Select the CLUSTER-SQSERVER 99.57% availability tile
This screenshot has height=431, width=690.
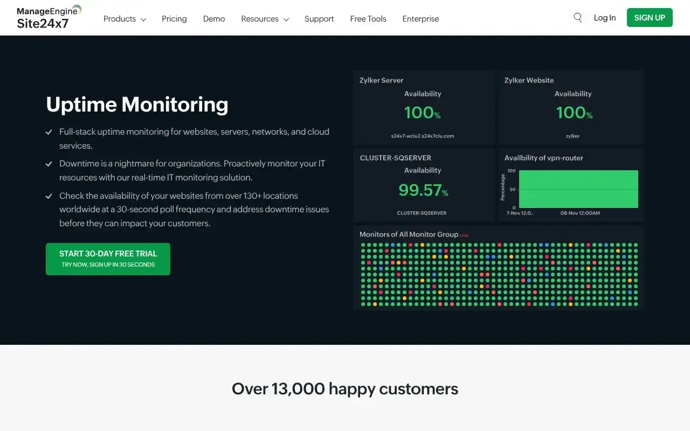(423, 185)
